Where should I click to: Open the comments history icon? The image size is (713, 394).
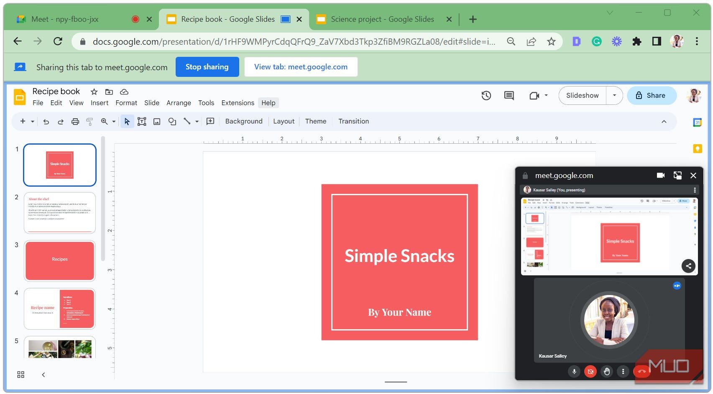coord(509,96)
